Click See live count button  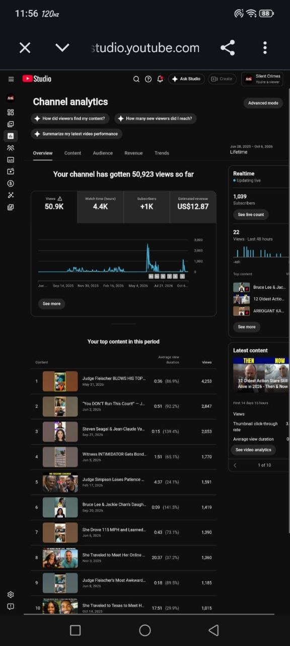tap(251, 214)
